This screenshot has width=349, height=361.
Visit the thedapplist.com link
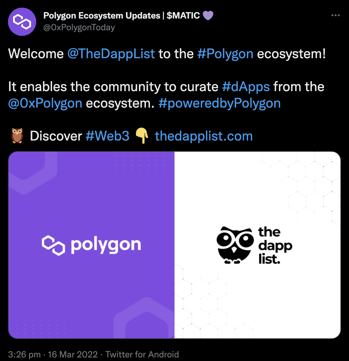(204, 136)
